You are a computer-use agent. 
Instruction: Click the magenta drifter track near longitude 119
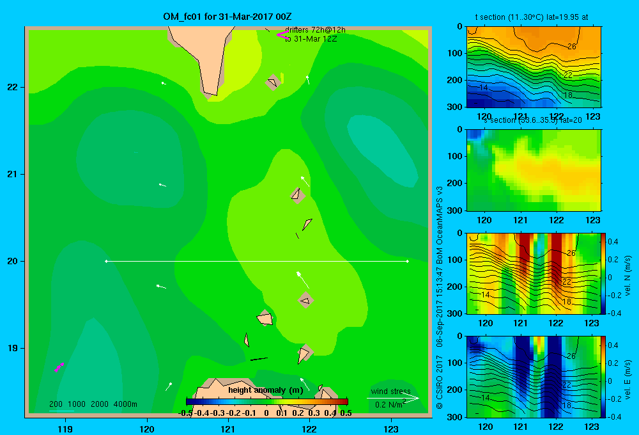59,367
